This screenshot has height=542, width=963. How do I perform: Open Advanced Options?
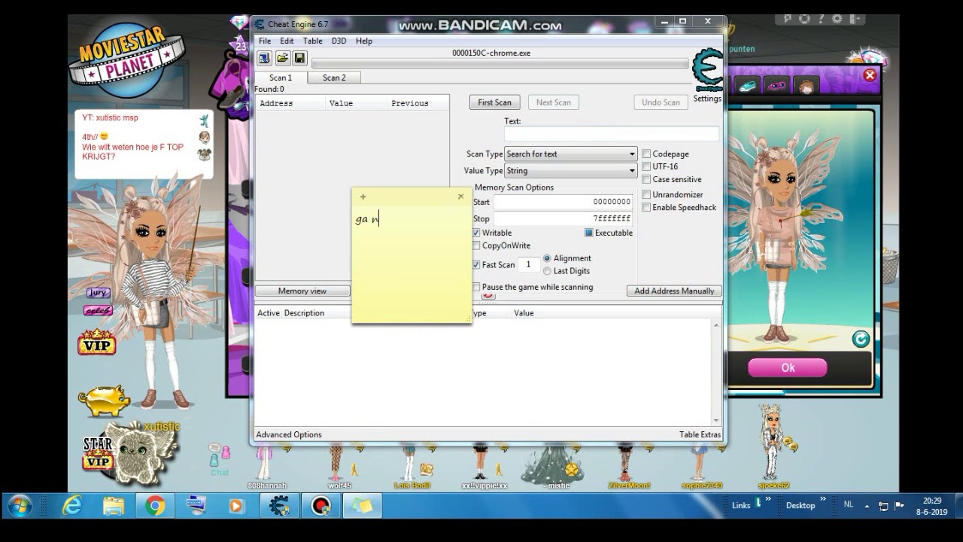(289, 434)
